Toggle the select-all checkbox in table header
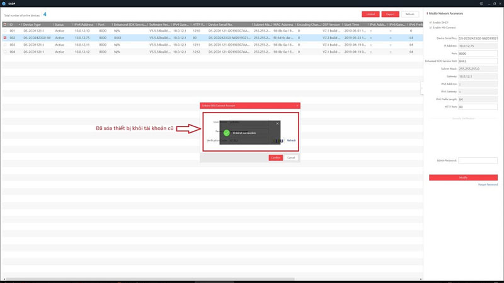This screenshot has height=283, width=504. (5, 24)
